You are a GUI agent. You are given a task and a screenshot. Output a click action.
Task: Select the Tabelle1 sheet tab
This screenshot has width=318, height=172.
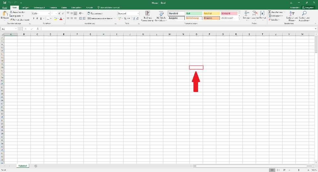(23, 166)
